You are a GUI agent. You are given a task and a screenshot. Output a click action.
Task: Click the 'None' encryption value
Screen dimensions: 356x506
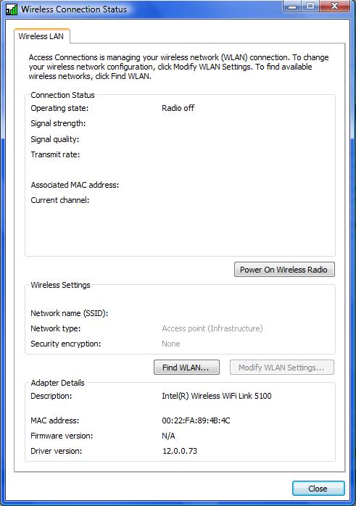170,344
